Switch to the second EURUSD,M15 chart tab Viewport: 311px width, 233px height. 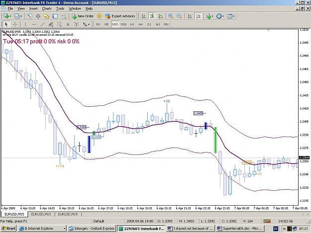tap(41, 214)
